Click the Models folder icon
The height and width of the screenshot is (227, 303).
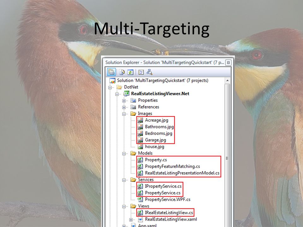(133, 153)
